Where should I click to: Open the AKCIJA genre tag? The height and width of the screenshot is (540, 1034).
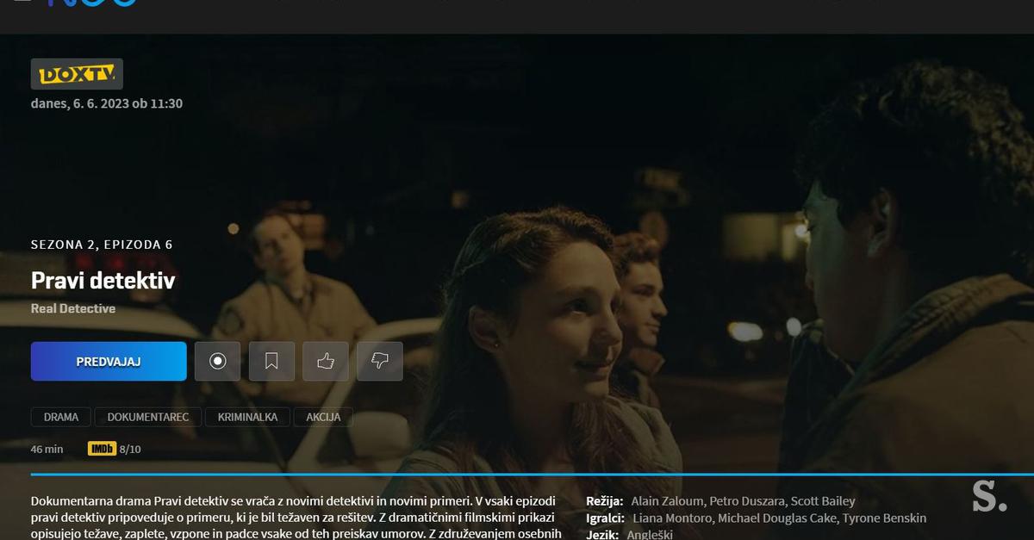pos(323,416)
